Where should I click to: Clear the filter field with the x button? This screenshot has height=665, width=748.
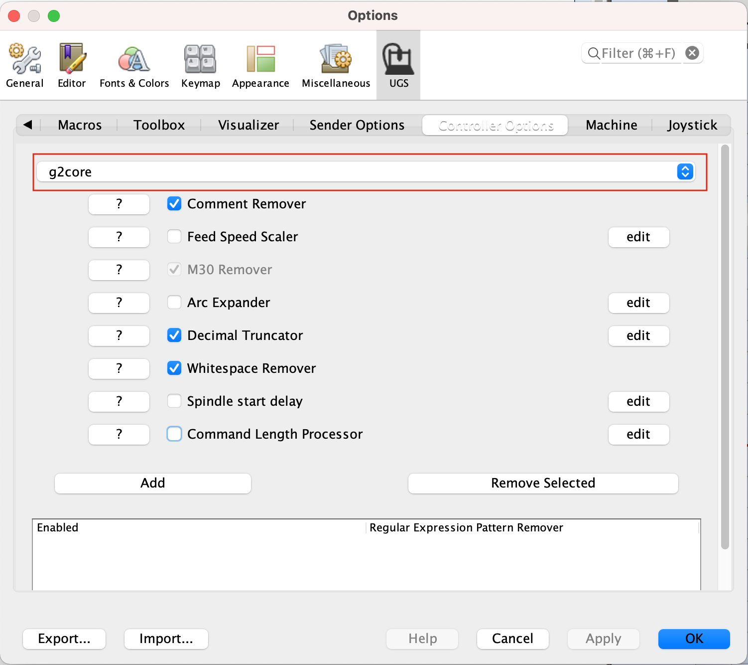point(692,53)
